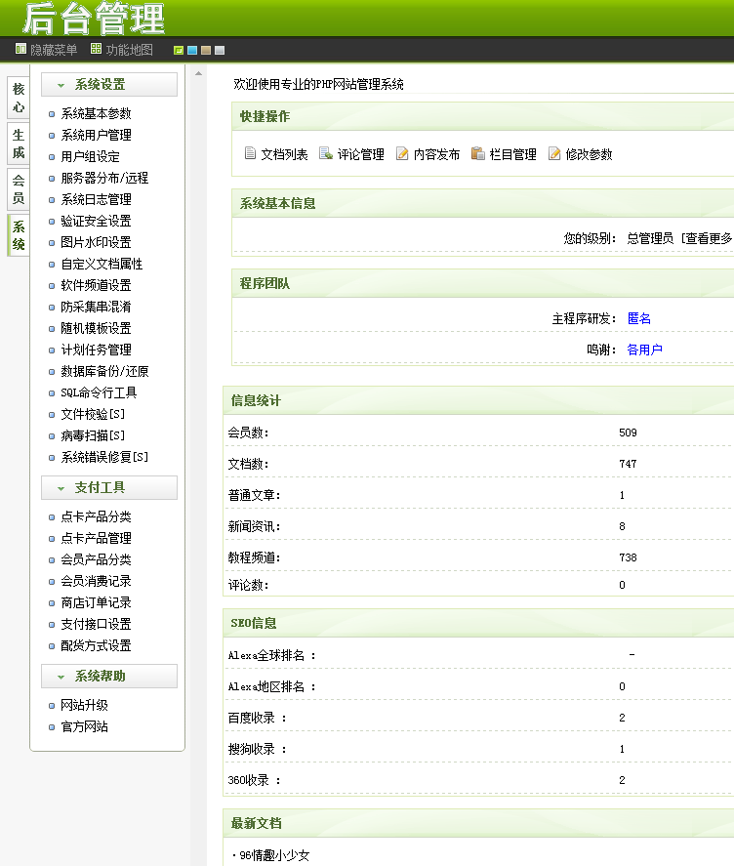This screenshot has height=866, width=734.
Task: Open the 栏目管理 clipboard icon
Action: (477, 153)
